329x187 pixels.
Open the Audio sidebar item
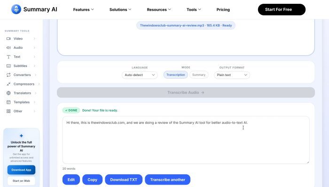click(x=21, y=48)
